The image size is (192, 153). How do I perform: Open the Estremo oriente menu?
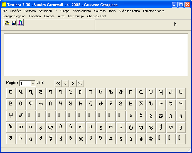coord(154,11)
